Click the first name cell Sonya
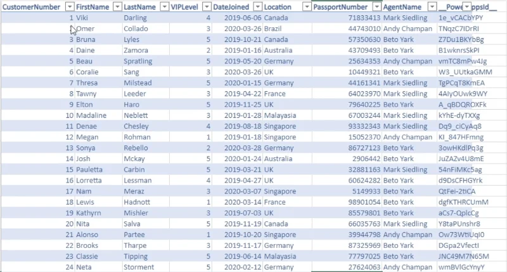This screenshot has width=507, height=272. point(99,148)
